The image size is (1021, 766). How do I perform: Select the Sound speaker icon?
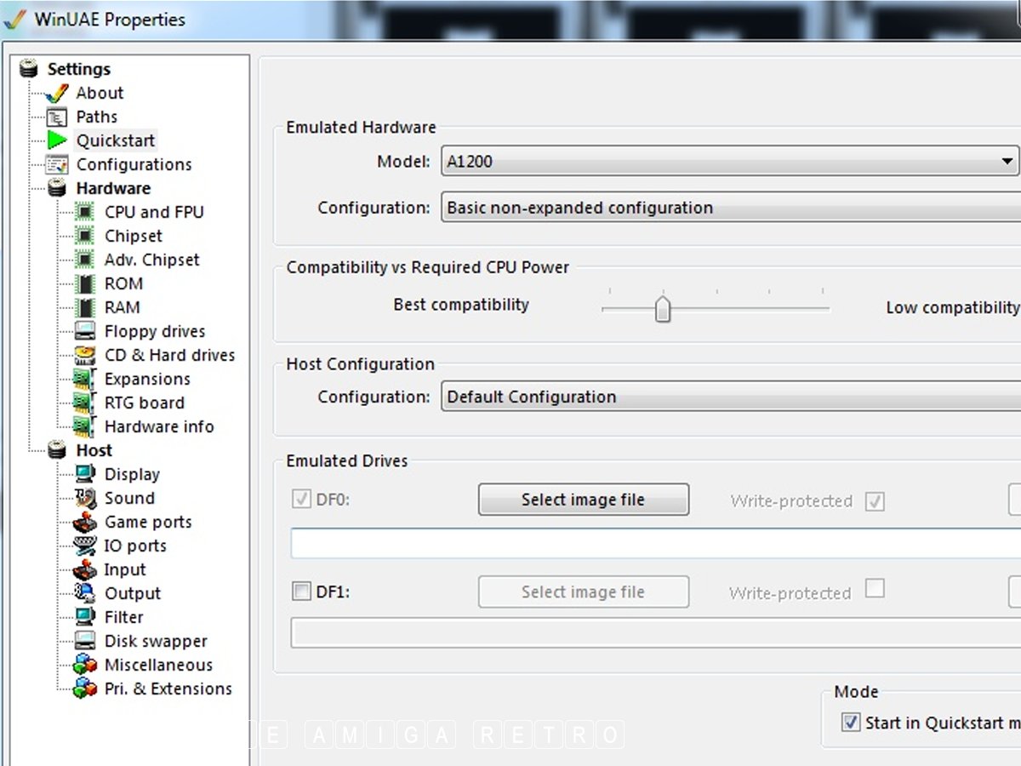pyautogui.click(x=85, y=498)
